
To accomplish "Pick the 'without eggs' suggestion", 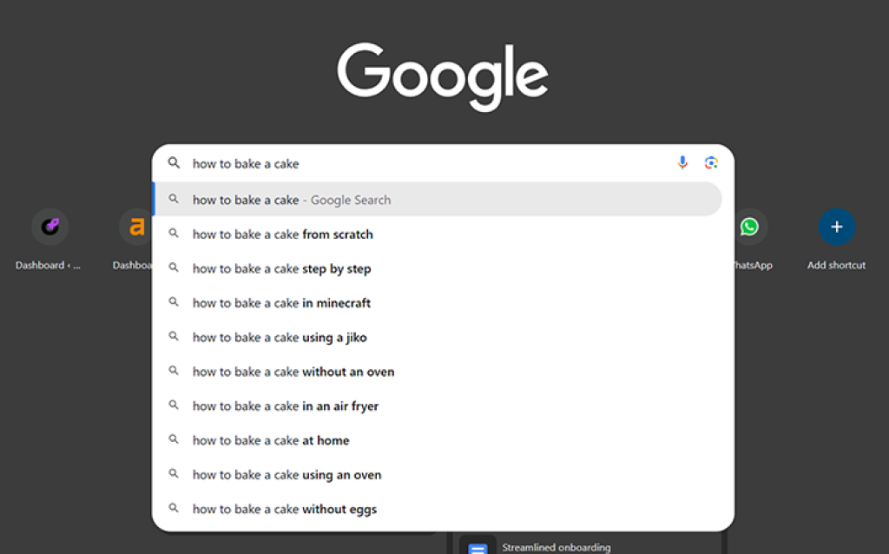I will tap(285, 509).
